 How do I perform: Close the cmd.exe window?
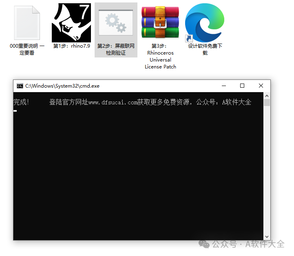point(261,86)
